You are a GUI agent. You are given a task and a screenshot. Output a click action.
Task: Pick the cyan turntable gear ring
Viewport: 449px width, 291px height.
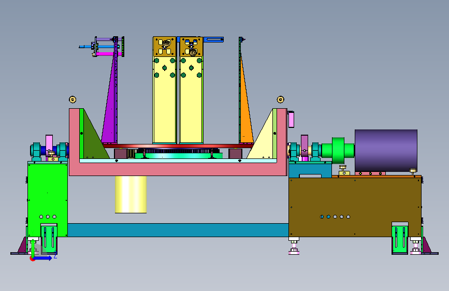coord(178,155)
